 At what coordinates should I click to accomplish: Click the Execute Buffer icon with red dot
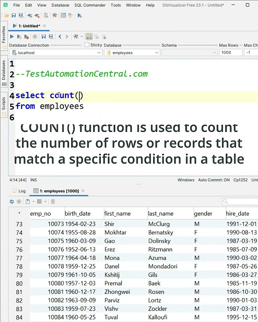point(26,37)
